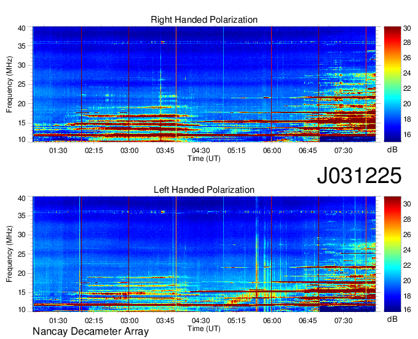
Task: Click the 07:30 time tick of Right Handed plot
Action: coord(344,150)
